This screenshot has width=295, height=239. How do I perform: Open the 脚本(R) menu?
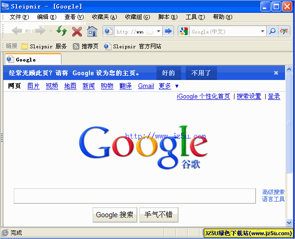168,17
